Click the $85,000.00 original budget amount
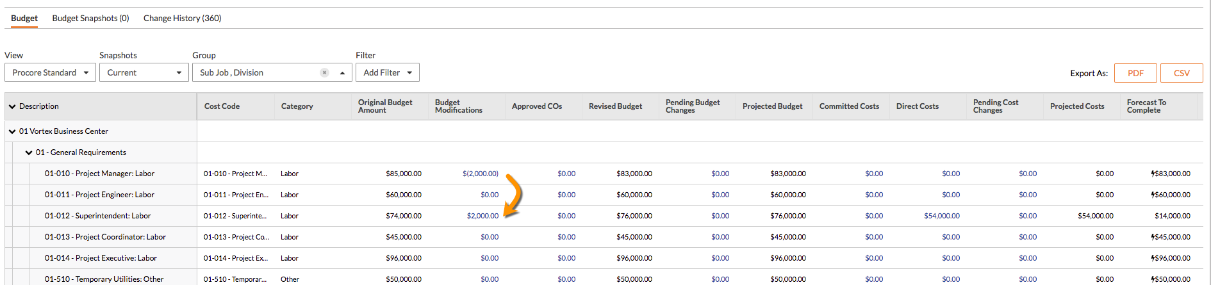 coord(404,174)
